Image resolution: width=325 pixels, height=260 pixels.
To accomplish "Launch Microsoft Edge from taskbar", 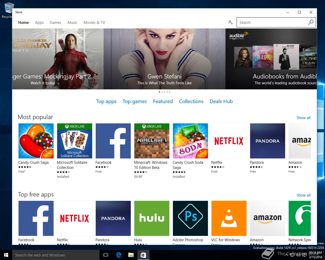I will click(x=119, y=255).
